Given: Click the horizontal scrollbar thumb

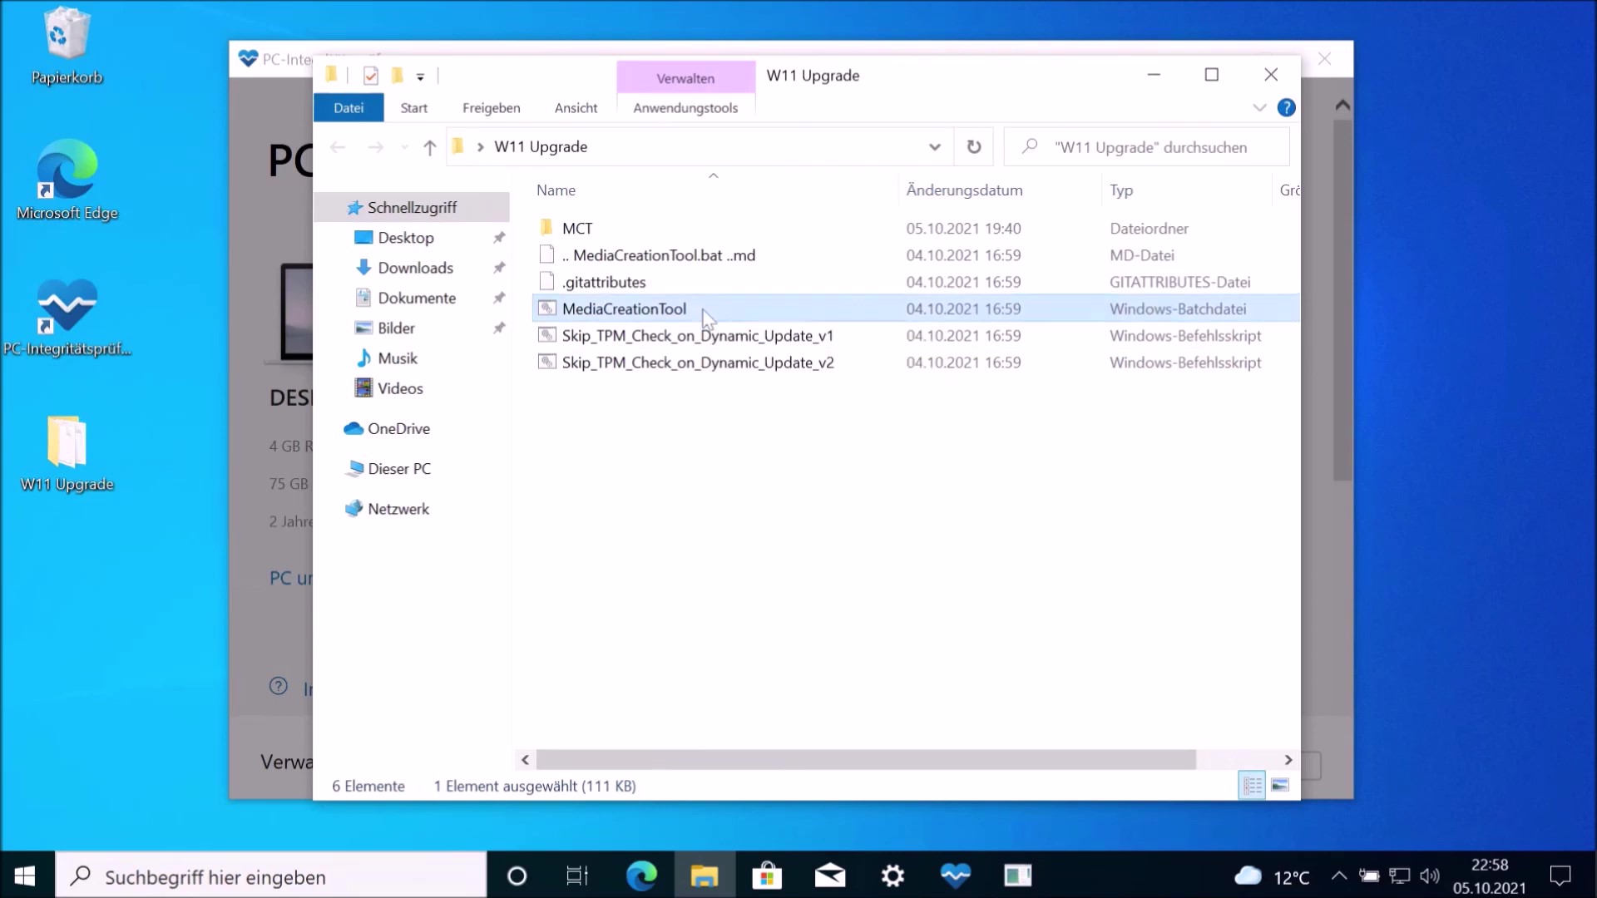Looking at the screenshot, I should click(865, 760).
